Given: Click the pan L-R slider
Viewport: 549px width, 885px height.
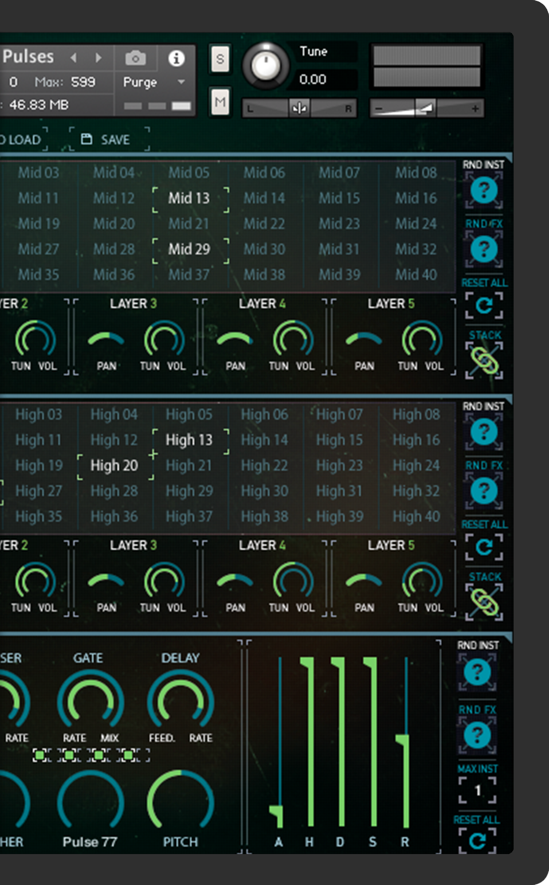Looking at the screenshot, I should coord(299,108).
